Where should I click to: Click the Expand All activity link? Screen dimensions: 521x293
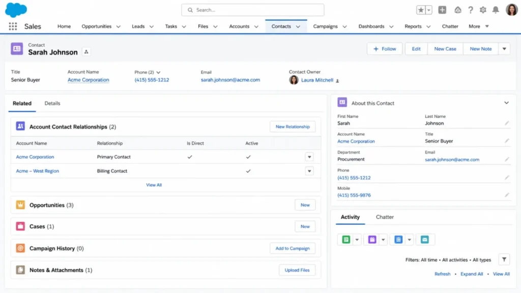pyautogui.click(x=472, y=274)
